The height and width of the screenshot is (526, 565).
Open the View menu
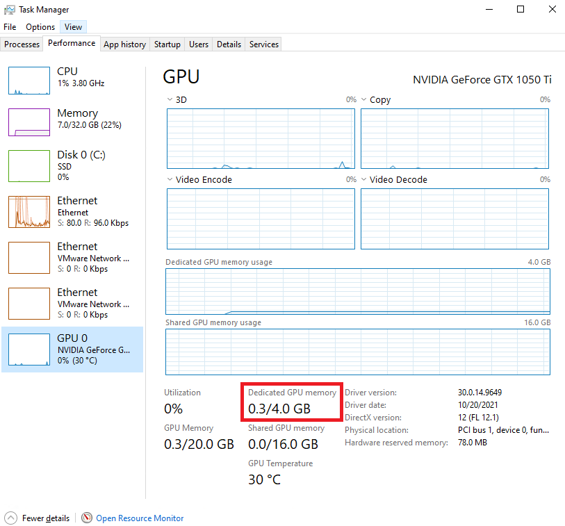tap(73, 27)
